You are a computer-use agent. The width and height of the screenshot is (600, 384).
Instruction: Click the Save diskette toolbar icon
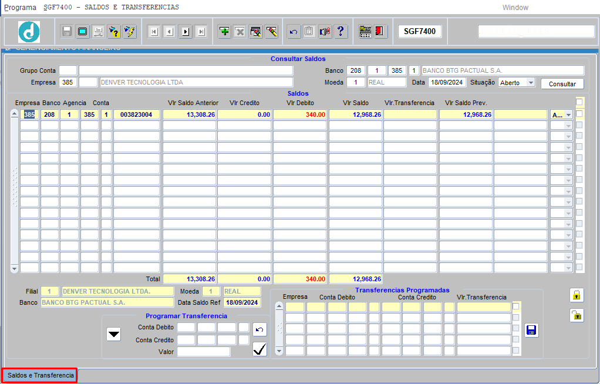67,31
